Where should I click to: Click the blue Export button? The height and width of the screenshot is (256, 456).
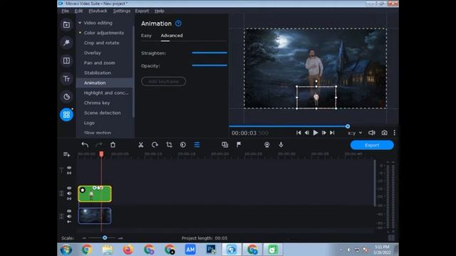click(x=372, y=145)
